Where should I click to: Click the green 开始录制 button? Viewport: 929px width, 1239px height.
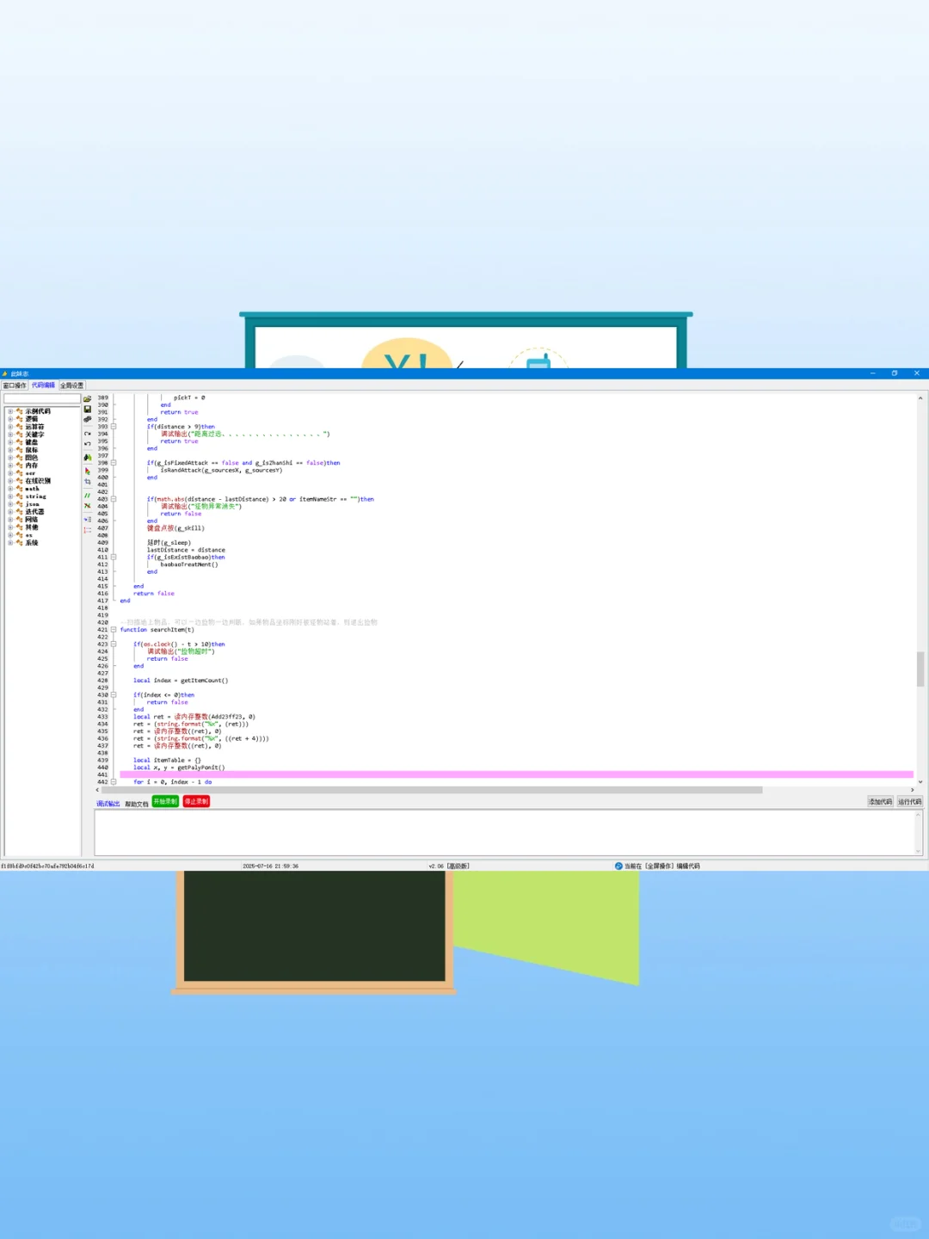165,802
